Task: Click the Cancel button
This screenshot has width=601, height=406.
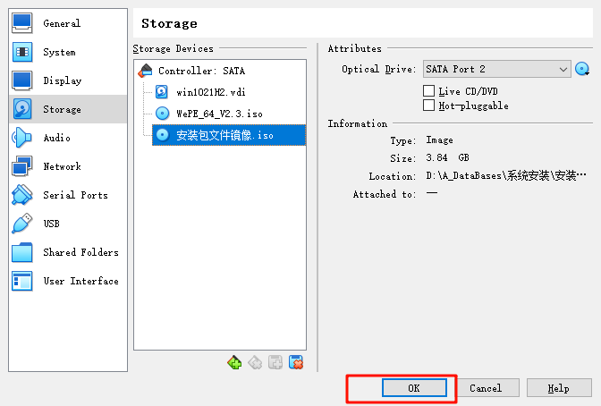Action: coord(486,388)
